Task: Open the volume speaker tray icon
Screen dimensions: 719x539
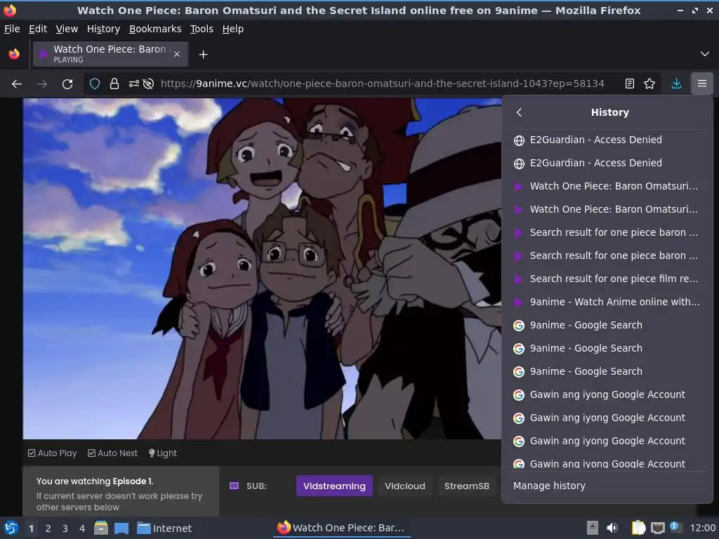Action: pyautogui.click(x=612, y=528)
